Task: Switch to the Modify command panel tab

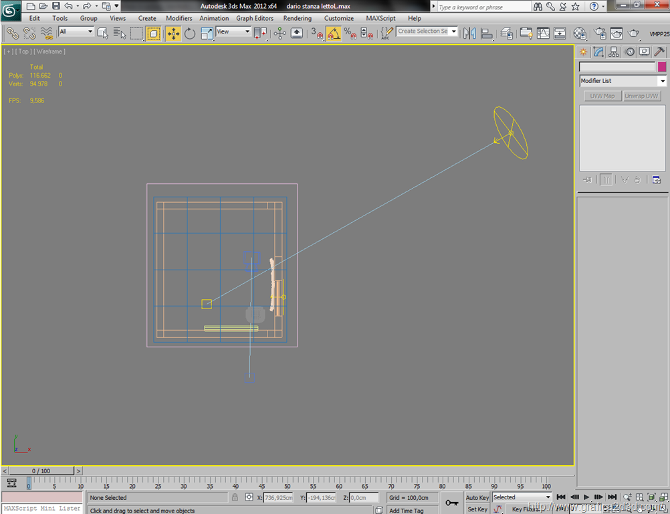Action: pyautogui.click(x=598, y=52)
